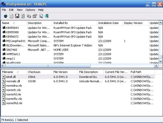Open the Properties toolbar icon
163x123 pixels.
pos(35,16)
